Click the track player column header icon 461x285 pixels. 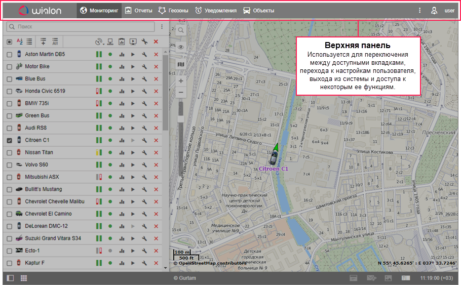pos(133,42)
